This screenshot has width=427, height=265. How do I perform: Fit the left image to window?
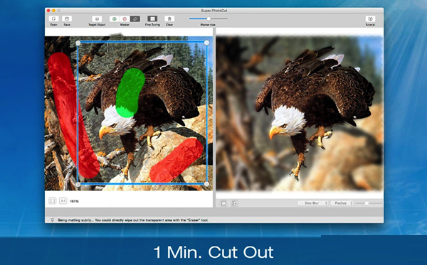52,201
